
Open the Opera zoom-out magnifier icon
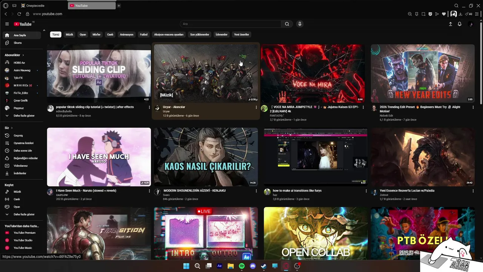pyautogui.click(x=410, y=14)
